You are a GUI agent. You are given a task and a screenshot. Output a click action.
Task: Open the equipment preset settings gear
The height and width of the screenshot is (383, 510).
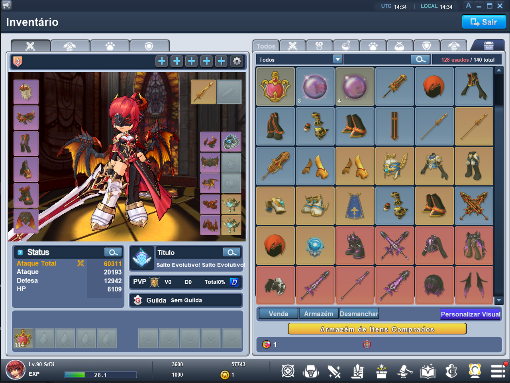pos(237,61)
